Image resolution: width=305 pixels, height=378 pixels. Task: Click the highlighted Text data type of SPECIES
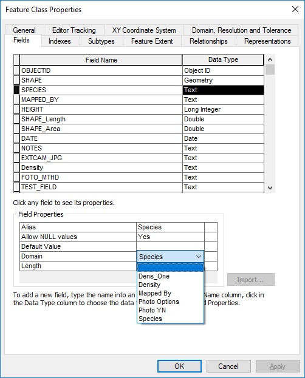[x=223, y=90]
